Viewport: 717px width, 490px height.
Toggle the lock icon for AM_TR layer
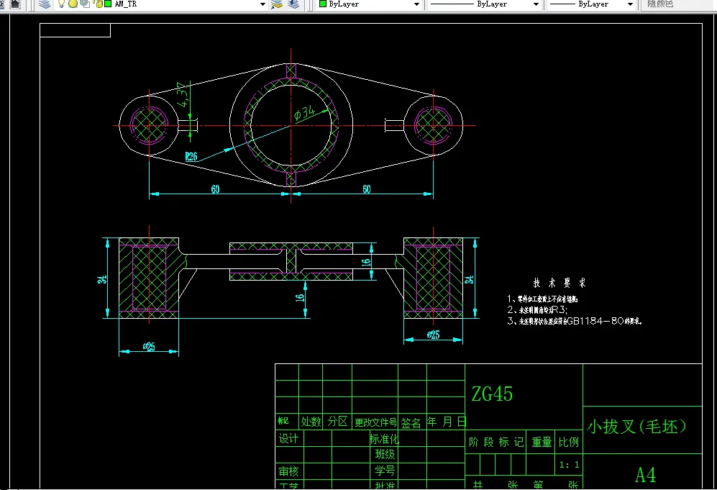98,4
